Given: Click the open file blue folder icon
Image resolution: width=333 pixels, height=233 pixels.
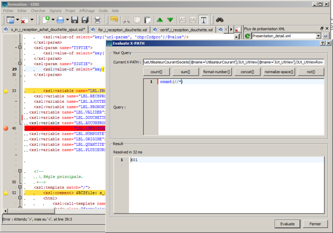Looking at the screenshot, I should [x=60, y=20].
